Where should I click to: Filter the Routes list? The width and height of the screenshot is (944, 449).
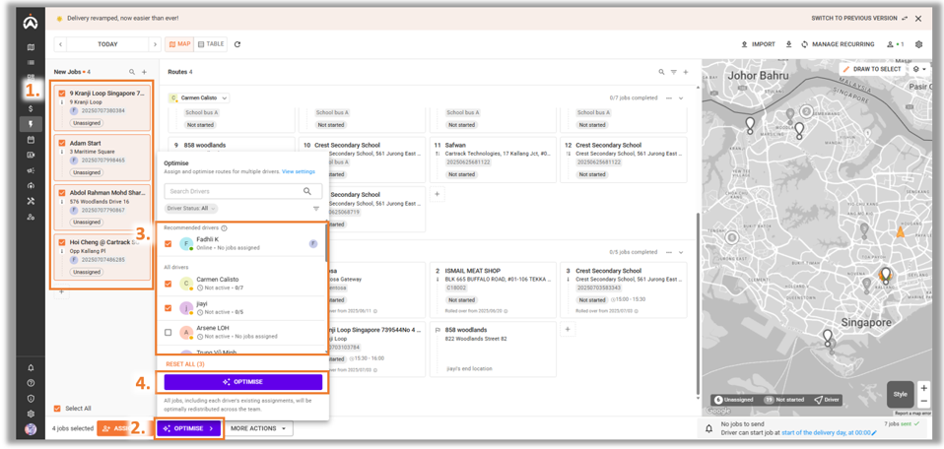[x=674, y=72]
